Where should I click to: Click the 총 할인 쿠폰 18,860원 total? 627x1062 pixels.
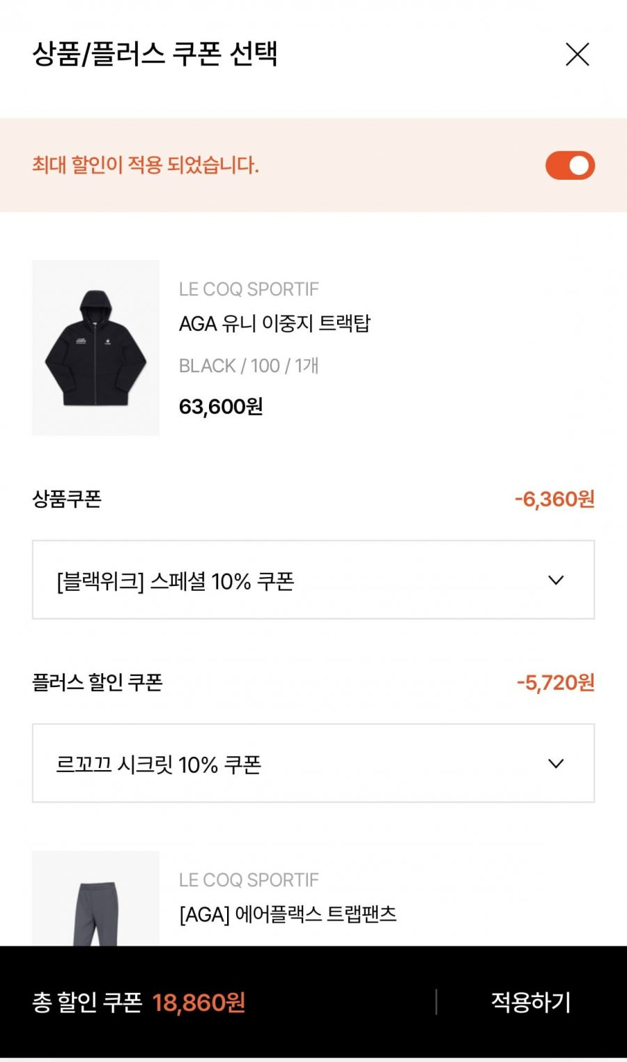(139, 1003)
